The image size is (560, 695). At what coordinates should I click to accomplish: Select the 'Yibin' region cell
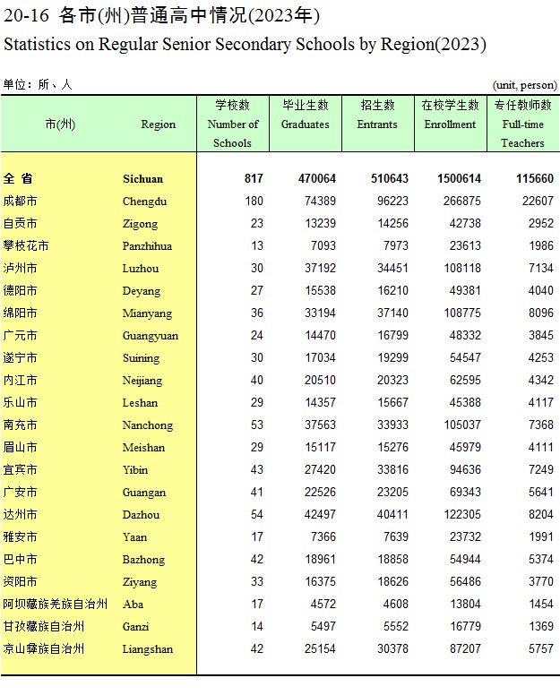point(135,470)
